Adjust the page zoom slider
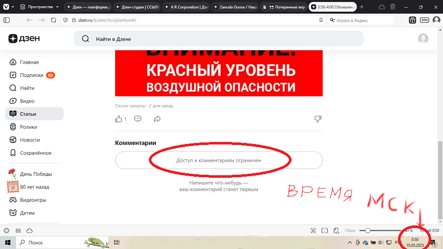443x249 pixels. (x=380, y=231)
